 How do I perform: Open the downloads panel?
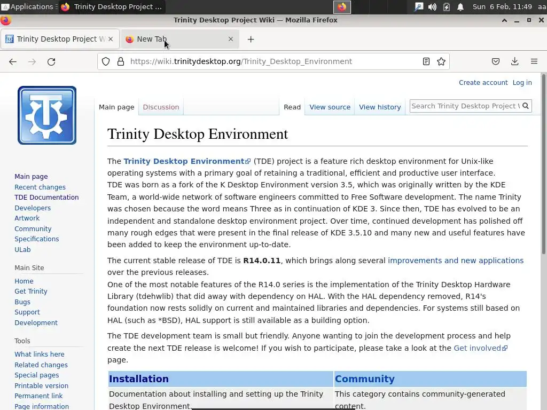(514, 62)
